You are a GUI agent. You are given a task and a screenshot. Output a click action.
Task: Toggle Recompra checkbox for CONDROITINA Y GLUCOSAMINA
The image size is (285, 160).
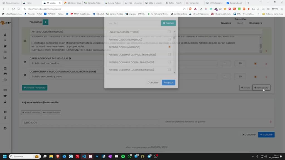[255, 77]
